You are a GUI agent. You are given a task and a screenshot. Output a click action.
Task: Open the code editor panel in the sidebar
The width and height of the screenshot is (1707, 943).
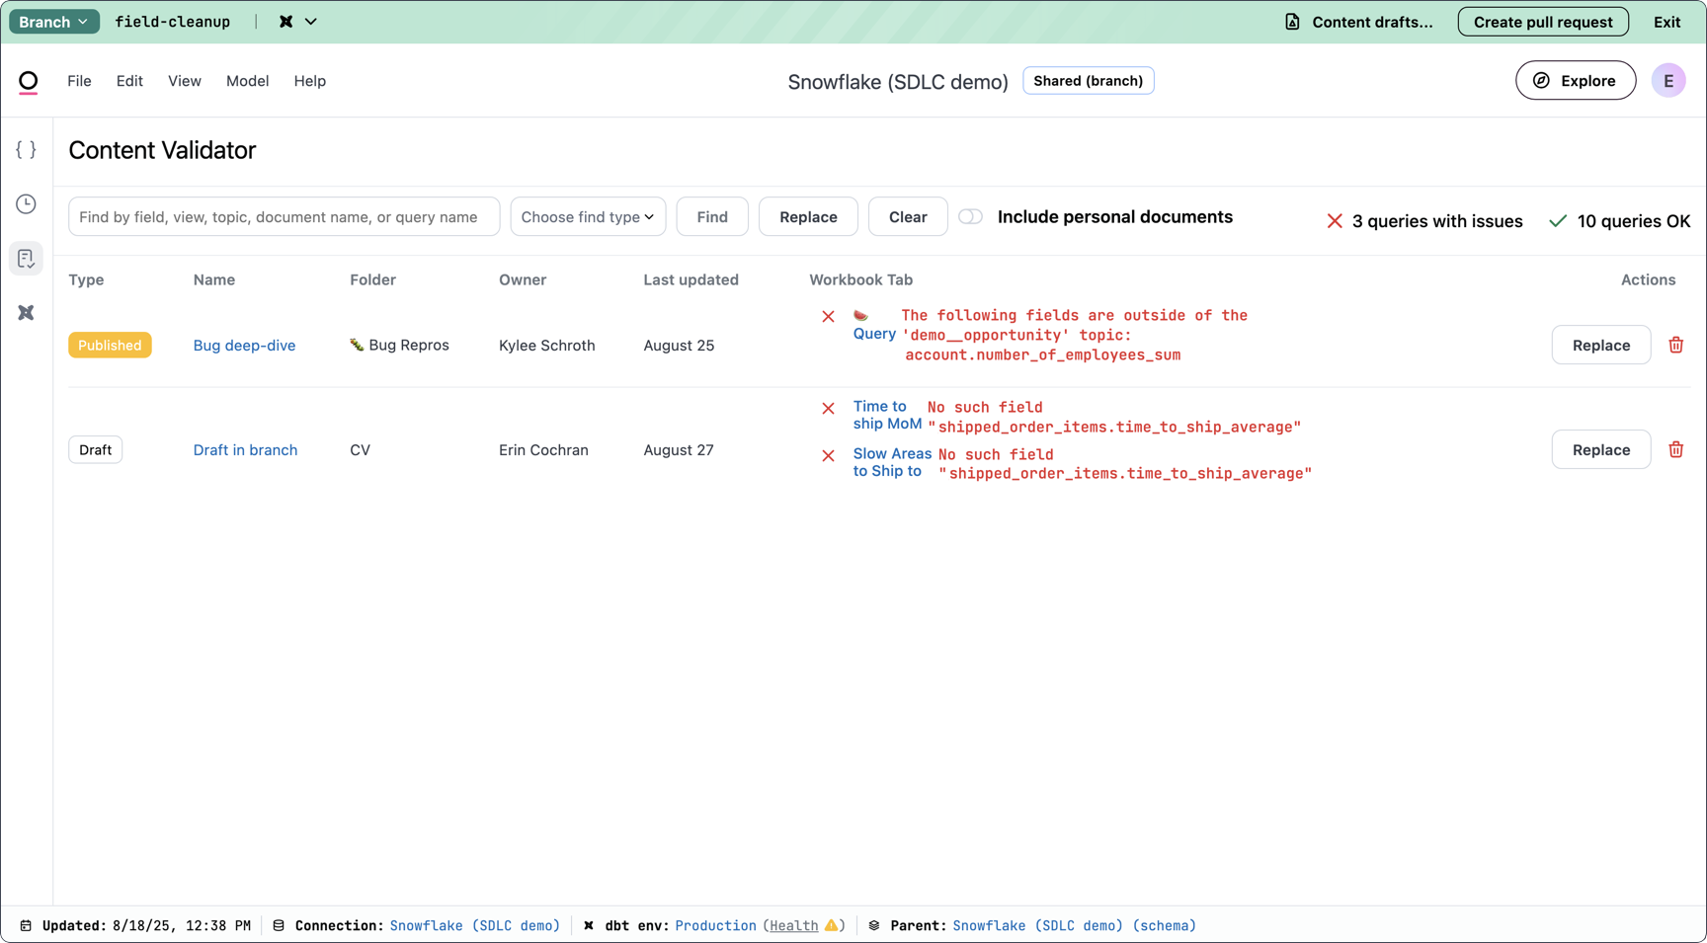tap(26, 149)
